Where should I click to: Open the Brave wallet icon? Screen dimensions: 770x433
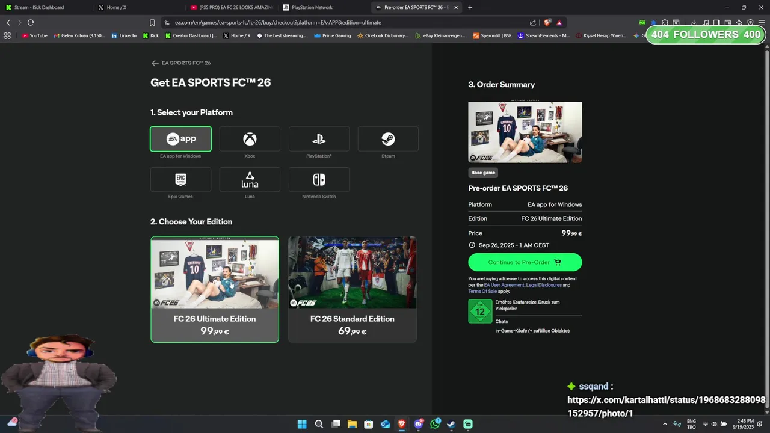click(x=728, y=23)
